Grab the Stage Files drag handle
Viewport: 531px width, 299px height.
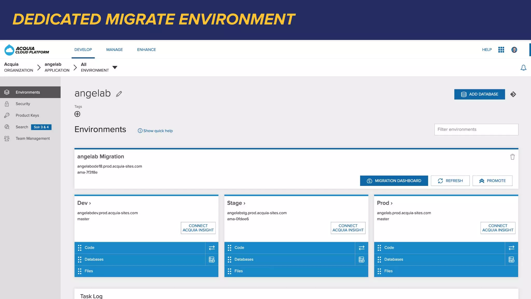229,271
